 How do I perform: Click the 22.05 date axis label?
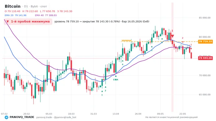pos(183,114)
